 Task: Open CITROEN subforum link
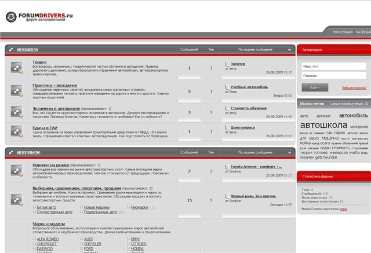coord(139,244)
